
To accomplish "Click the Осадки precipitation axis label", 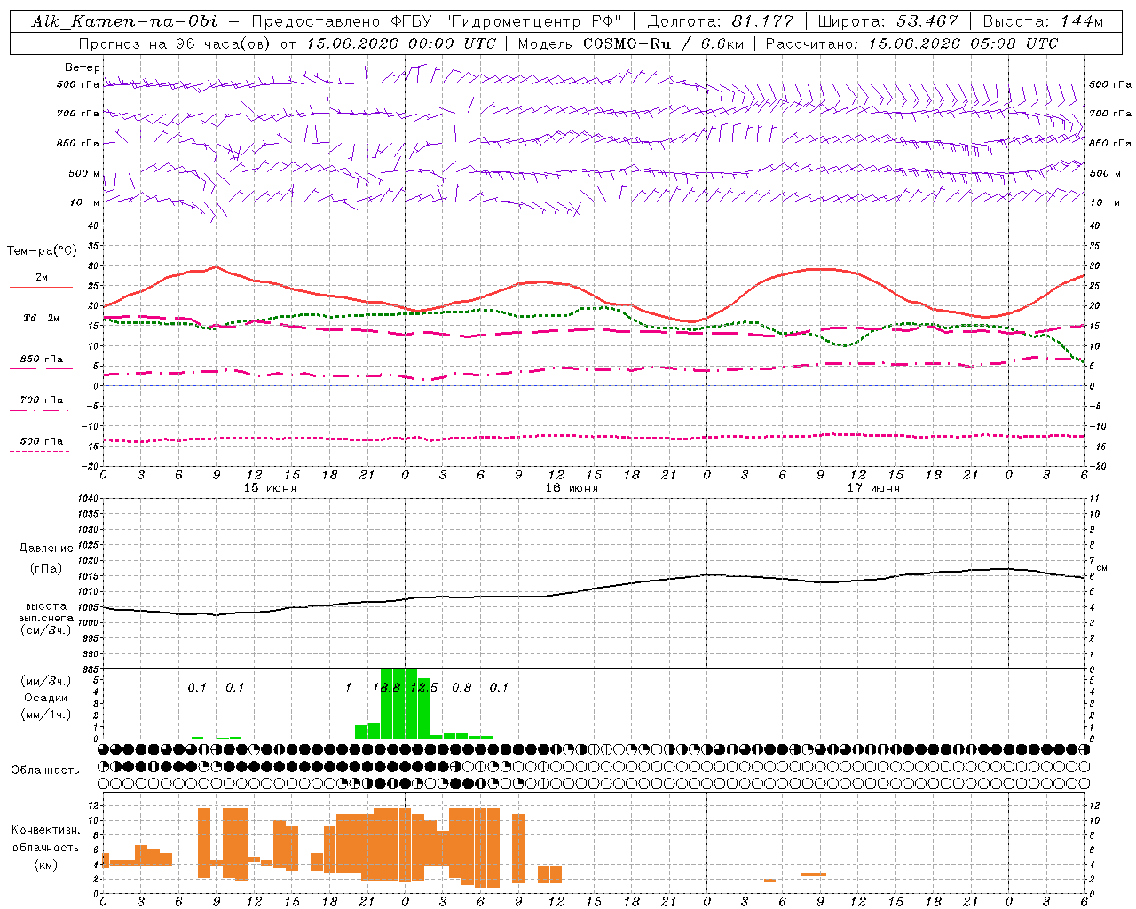I will pos(46,698).
